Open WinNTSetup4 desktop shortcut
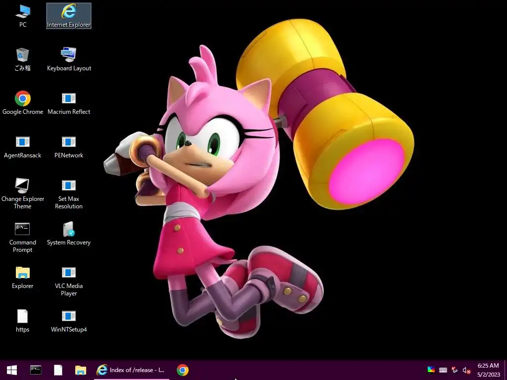The image size is (507, 380). 69,321
